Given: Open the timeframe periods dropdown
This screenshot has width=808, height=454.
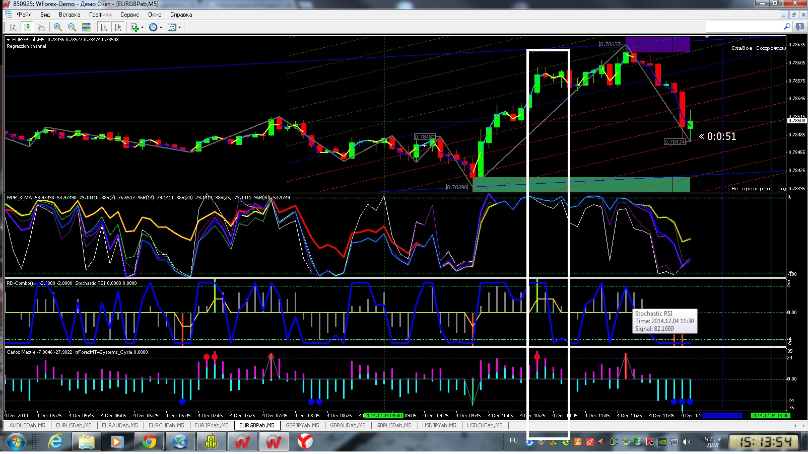Looking at the screenshot, I should (x=156, y=27).
